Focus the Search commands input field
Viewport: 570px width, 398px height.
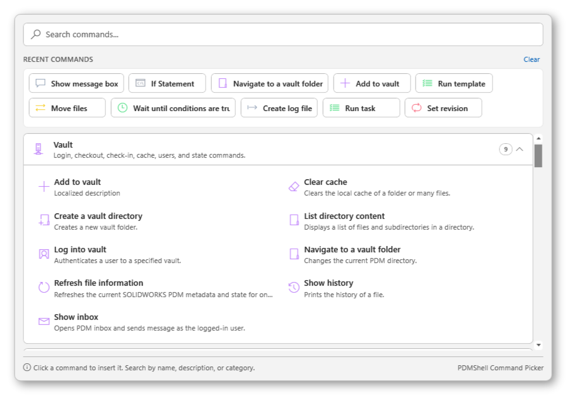pyautogui.click(x=283, y=35)
